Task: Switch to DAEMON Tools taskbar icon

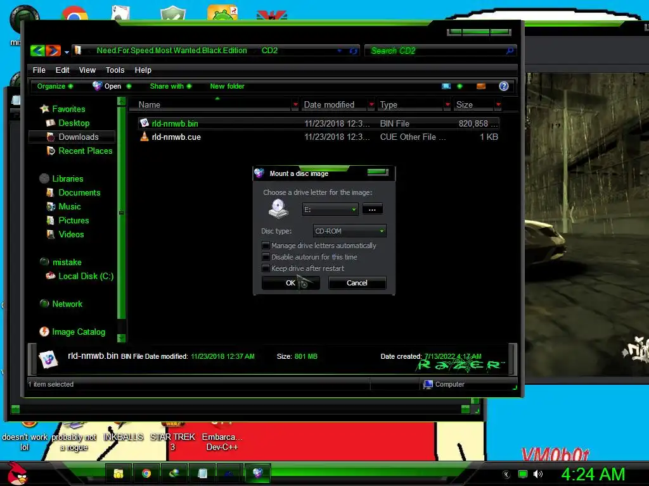Action: coord(257,473)
